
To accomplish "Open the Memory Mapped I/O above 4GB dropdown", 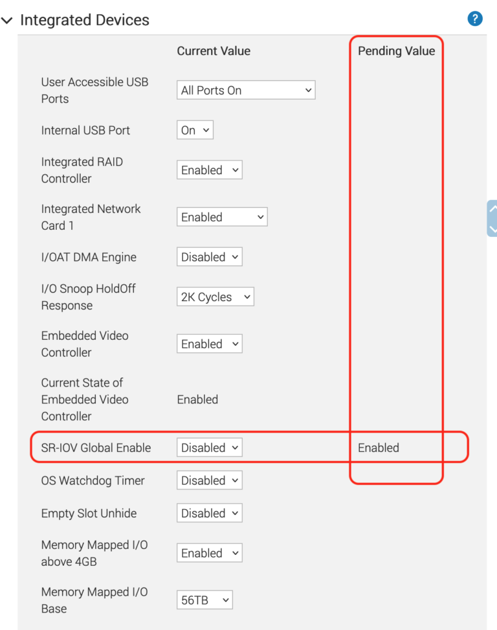I will [209, 552].
